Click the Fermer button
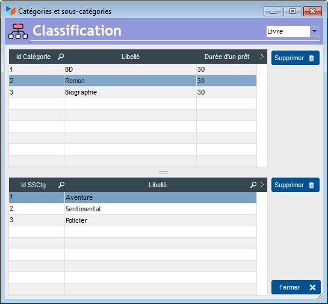Viewport: 328px width, 304px height. coord(296,287)
